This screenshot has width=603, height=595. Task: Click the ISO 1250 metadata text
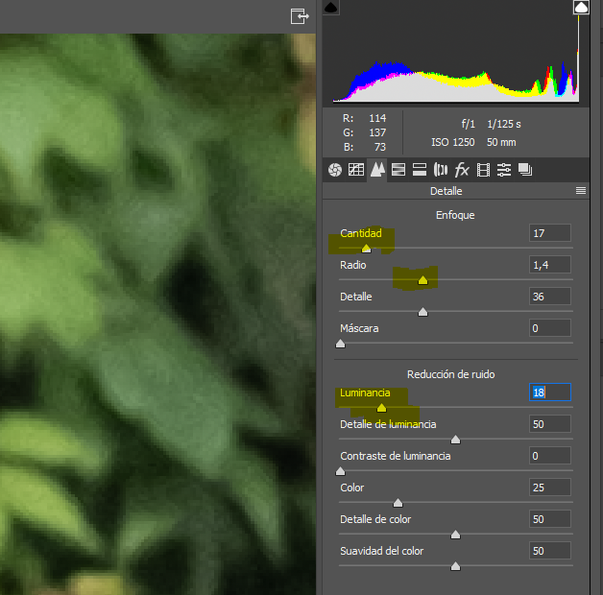pyautogui.click(x=452, y=142)
